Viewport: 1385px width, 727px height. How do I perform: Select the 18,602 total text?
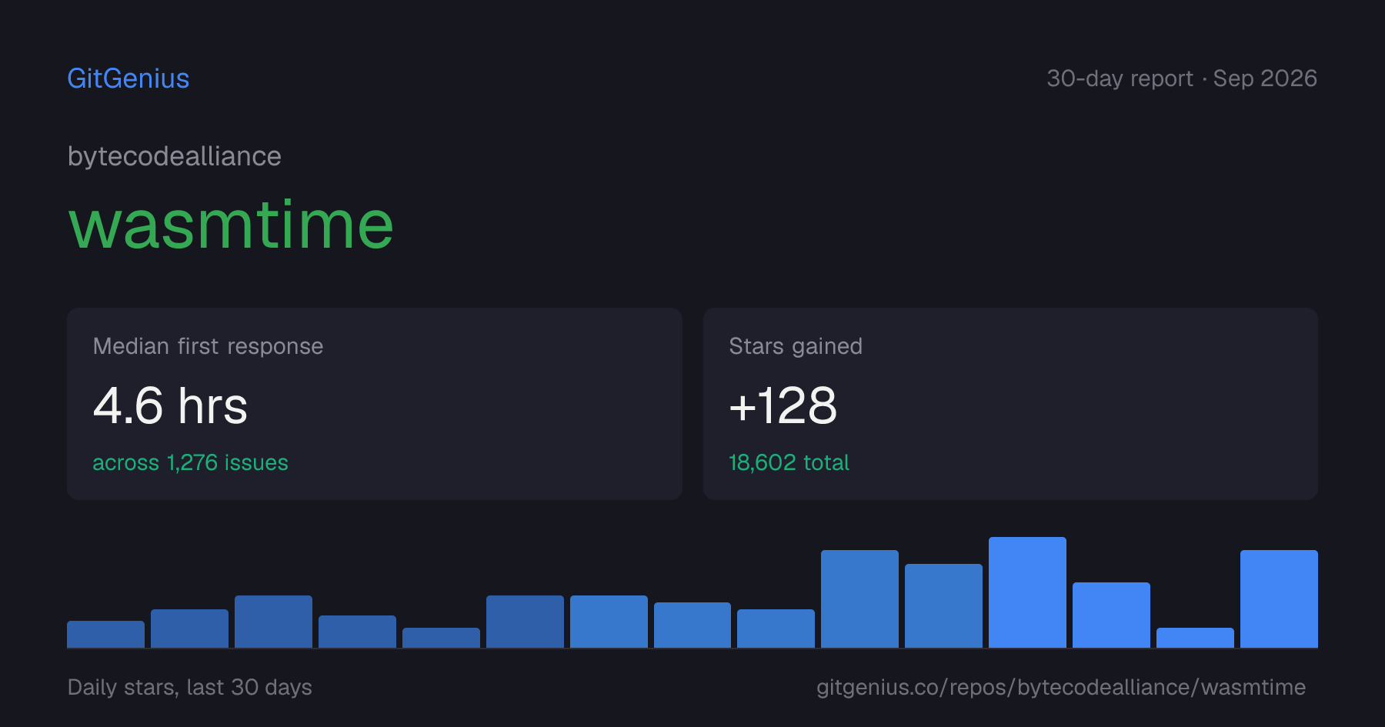click(x=789, y=462)
